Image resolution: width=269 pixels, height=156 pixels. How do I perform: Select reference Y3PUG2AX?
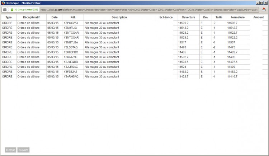[71, 23]
